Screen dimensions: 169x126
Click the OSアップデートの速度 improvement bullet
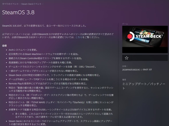coord(40,62)
